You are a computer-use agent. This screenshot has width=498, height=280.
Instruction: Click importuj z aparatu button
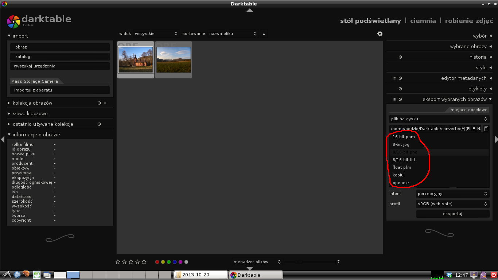[60, 90]
